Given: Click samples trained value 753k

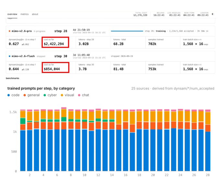Looking at the screenshot, I should click(152, 69).
